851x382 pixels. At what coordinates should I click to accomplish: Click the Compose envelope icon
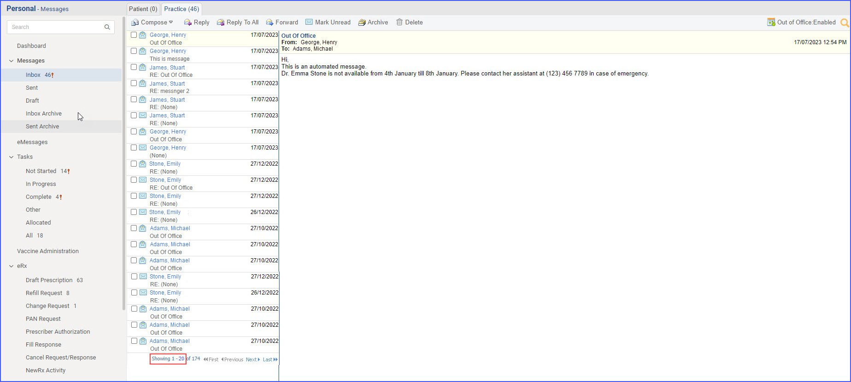[x=135, y=23]
